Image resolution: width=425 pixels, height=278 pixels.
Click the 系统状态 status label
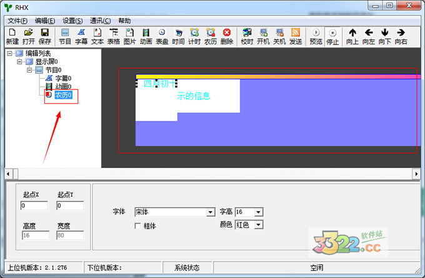[x=187, y=268]
